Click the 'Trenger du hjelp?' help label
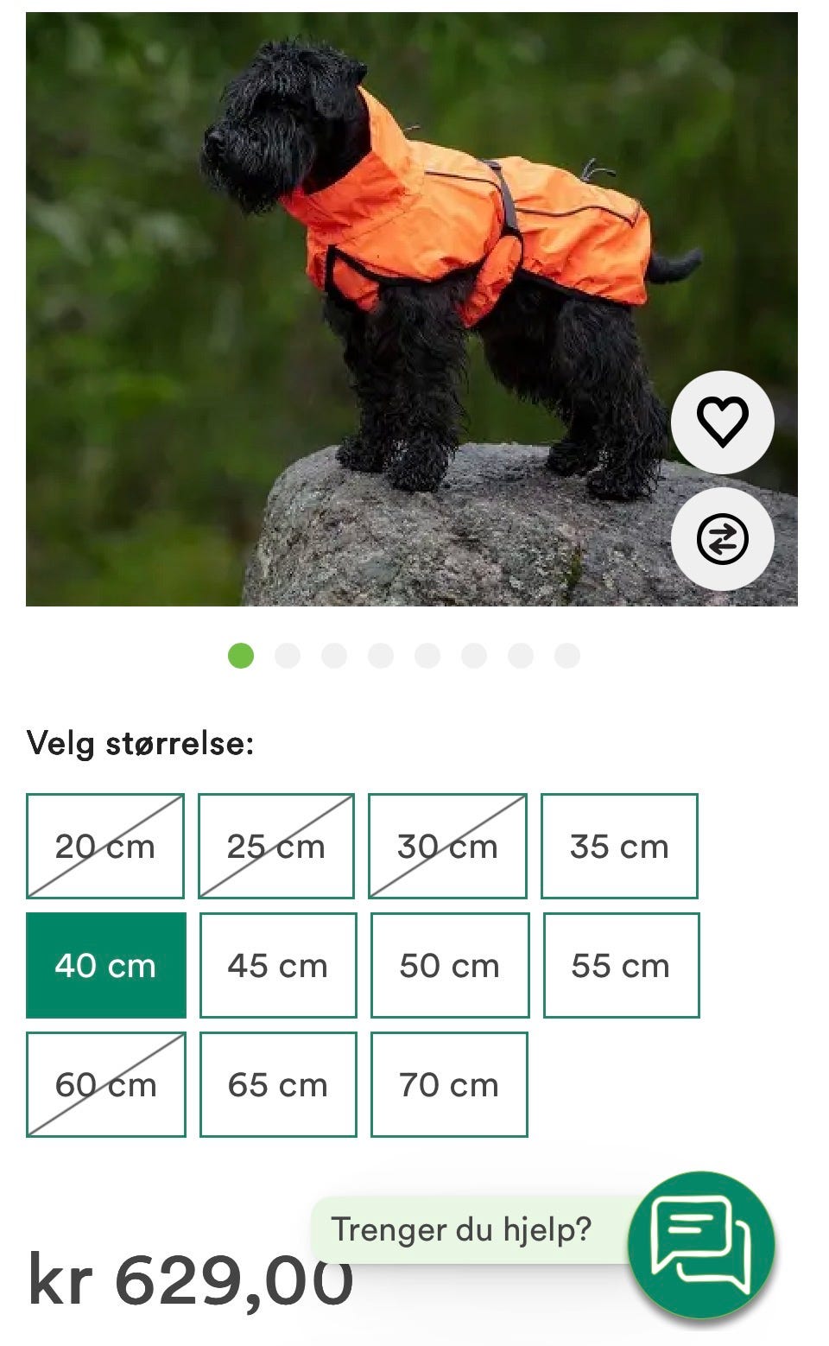 [462, 1229]
